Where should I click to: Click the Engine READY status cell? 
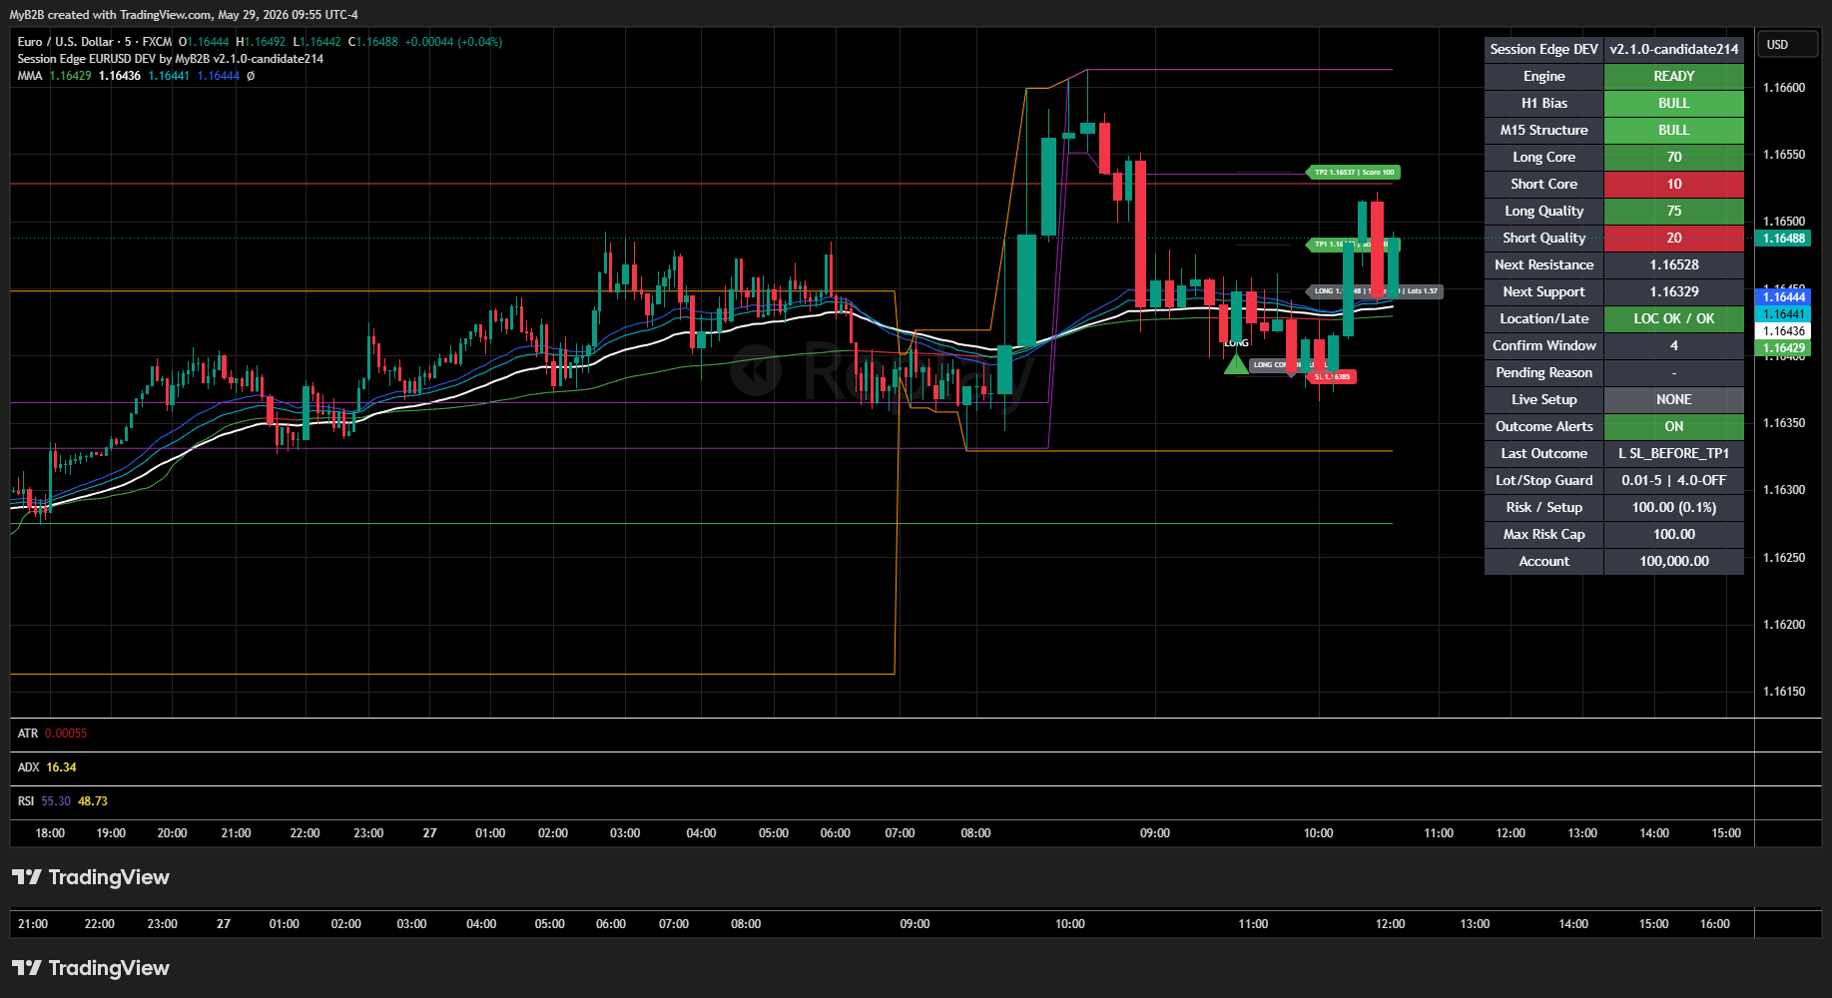click(x=1674, y=76)
